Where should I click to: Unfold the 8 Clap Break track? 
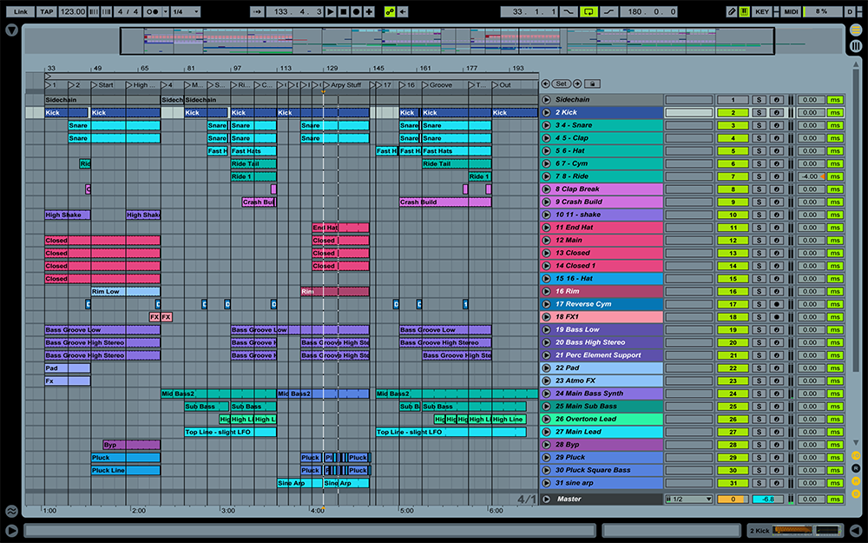tap(546, 189)
